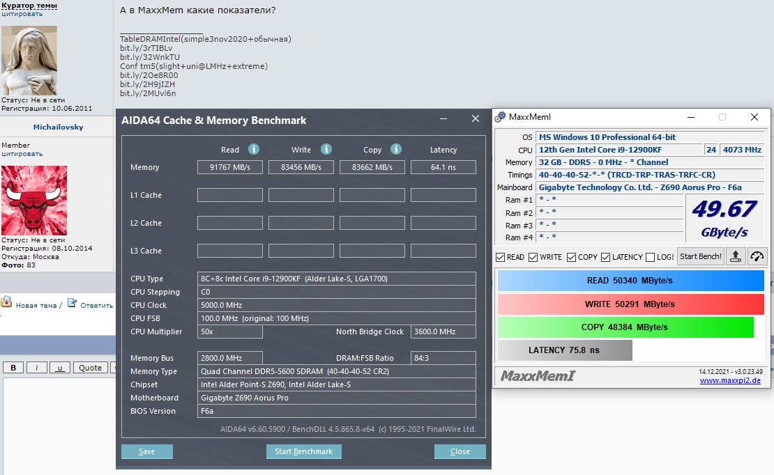
Task: Click Michailovsky username link
Action: [59, 127]
